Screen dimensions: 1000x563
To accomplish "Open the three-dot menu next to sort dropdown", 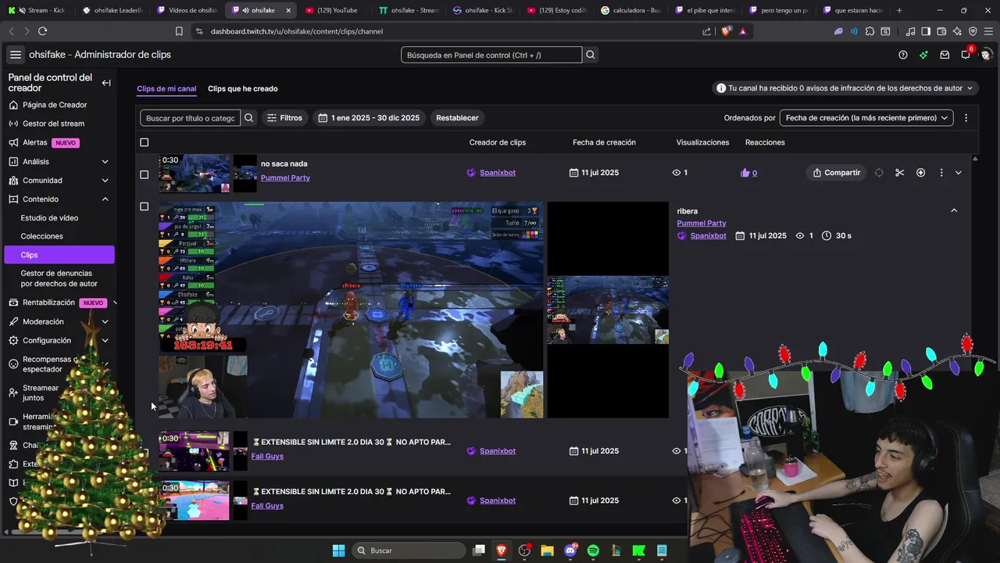I will click(966, 118).
